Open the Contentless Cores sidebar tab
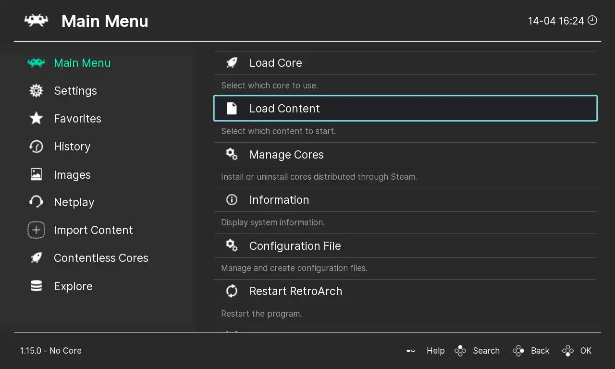The image size is (615, 369). (x=100, y=258)
